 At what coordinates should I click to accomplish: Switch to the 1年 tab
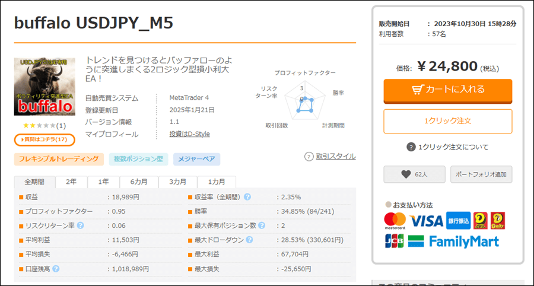point(103,182)
